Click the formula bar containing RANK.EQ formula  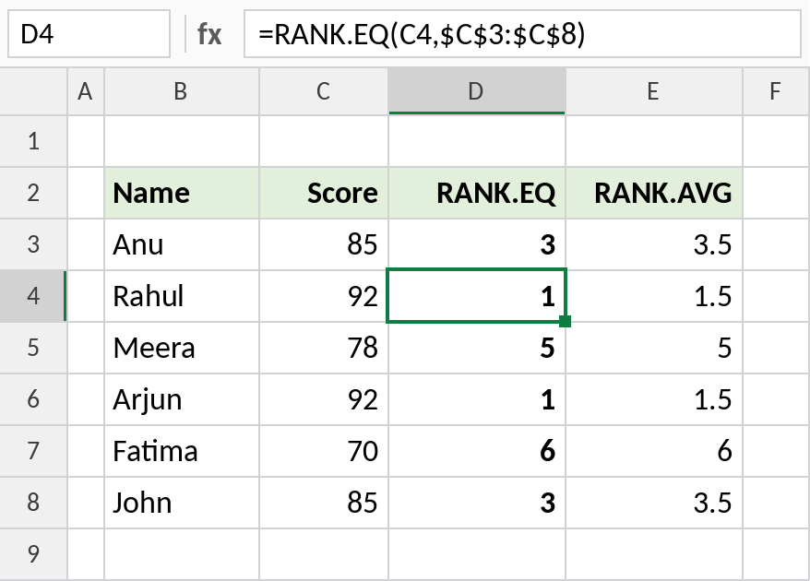(x=522, y=34)
